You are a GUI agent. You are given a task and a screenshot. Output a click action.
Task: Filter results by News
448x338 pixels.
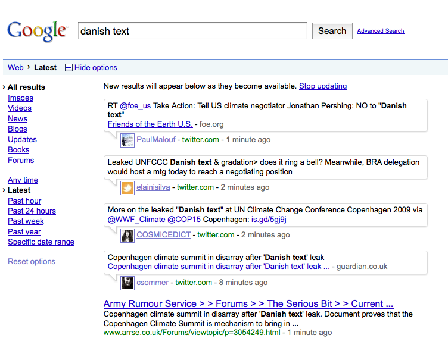(17, 119)
